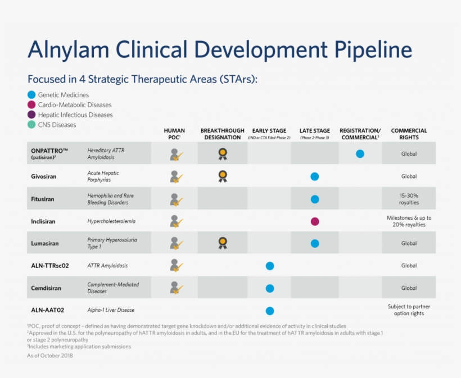Select the Cemdisiran person checkmark icon
The image size is (461, 378).
click(175, 287)
